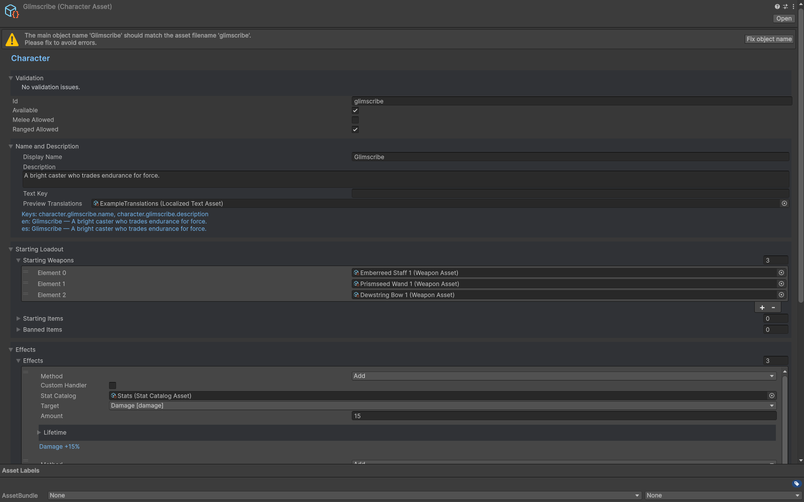Open the AssetBundle name dropdown
The height and width of the screenshot is (502, 804).
(x=345, y=495)
